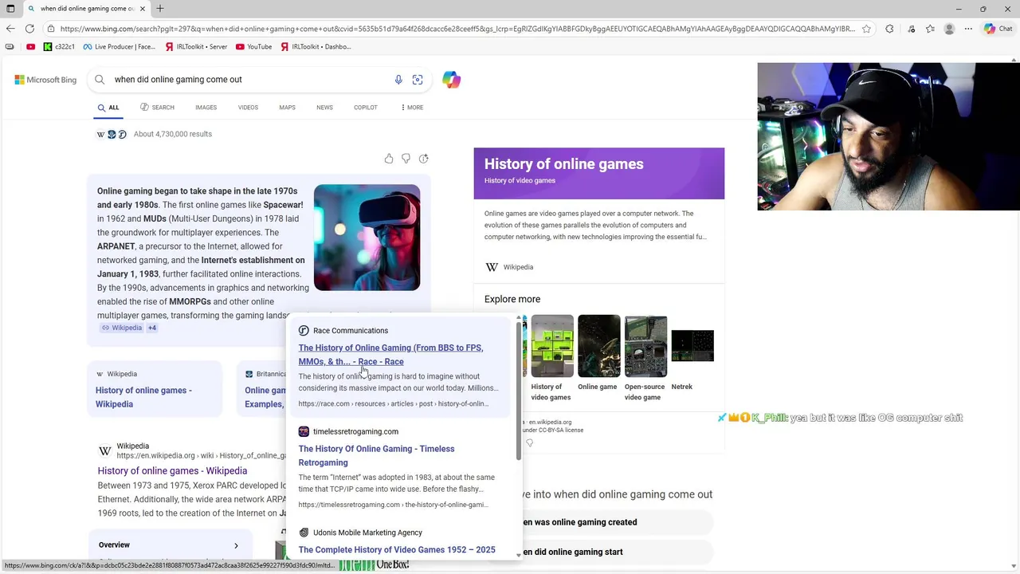The height and width of the screenshot is (574, 1020).
Task: Go back to the previous page
Action: coord(10,29)
